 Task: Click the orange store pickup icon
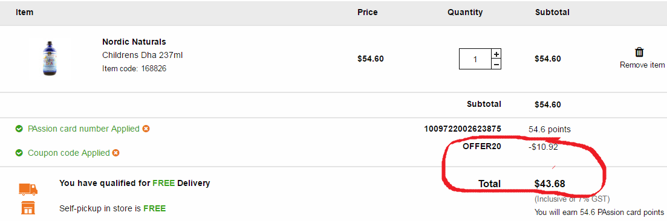[x=28, y=208]
